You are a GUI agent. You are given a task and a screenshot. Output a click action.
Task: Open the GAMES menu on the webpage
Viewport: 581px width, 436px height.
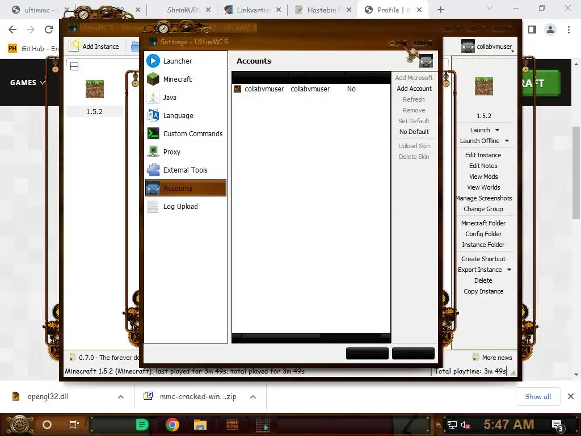pyautogui.click(x=27, y=83)
